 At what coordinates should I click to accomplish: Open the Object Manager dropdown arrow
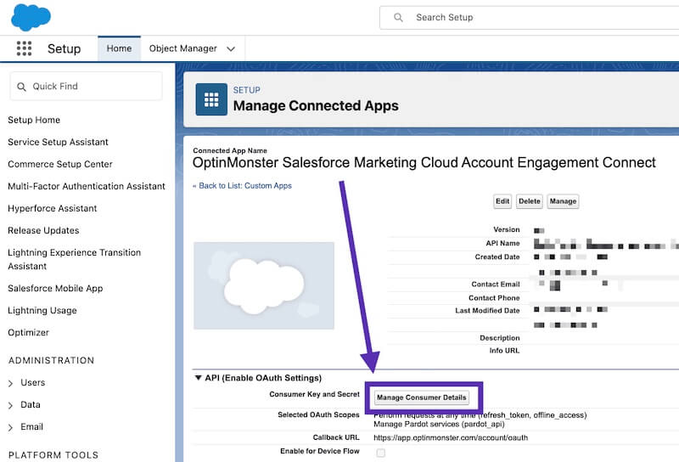[231, 49]
